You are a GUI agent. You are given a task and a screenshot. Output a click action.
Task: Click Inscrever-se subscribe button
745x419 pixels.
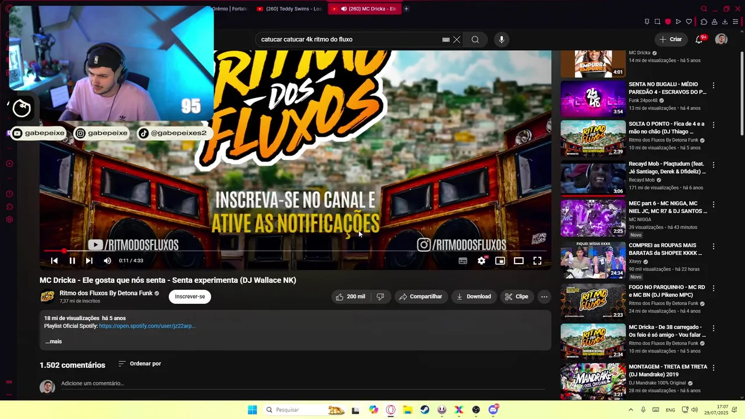[190, 297]
